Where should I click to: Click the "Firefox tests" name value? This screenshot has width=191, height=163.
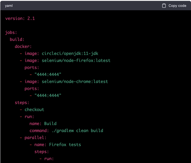click(x=65, y=145)
